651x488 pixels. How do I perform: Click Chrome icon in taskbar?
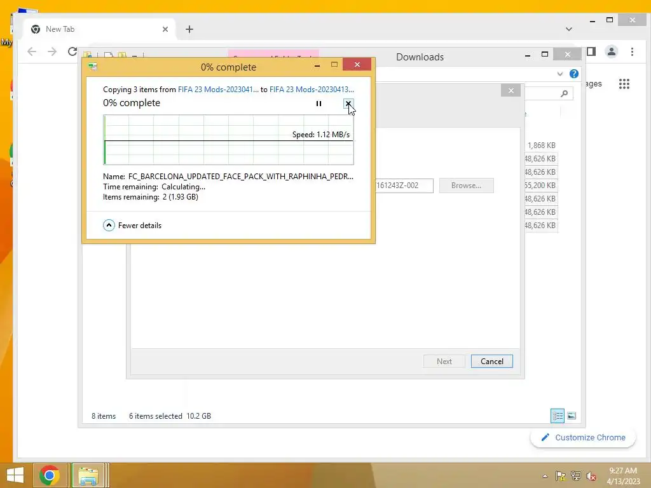49,475
